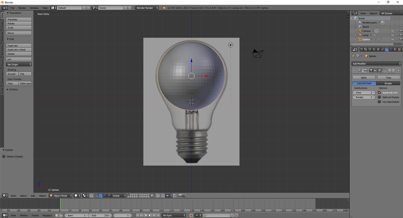
Task: Open the Add Modifier dropdown
Action: click(x=376, y=63)
